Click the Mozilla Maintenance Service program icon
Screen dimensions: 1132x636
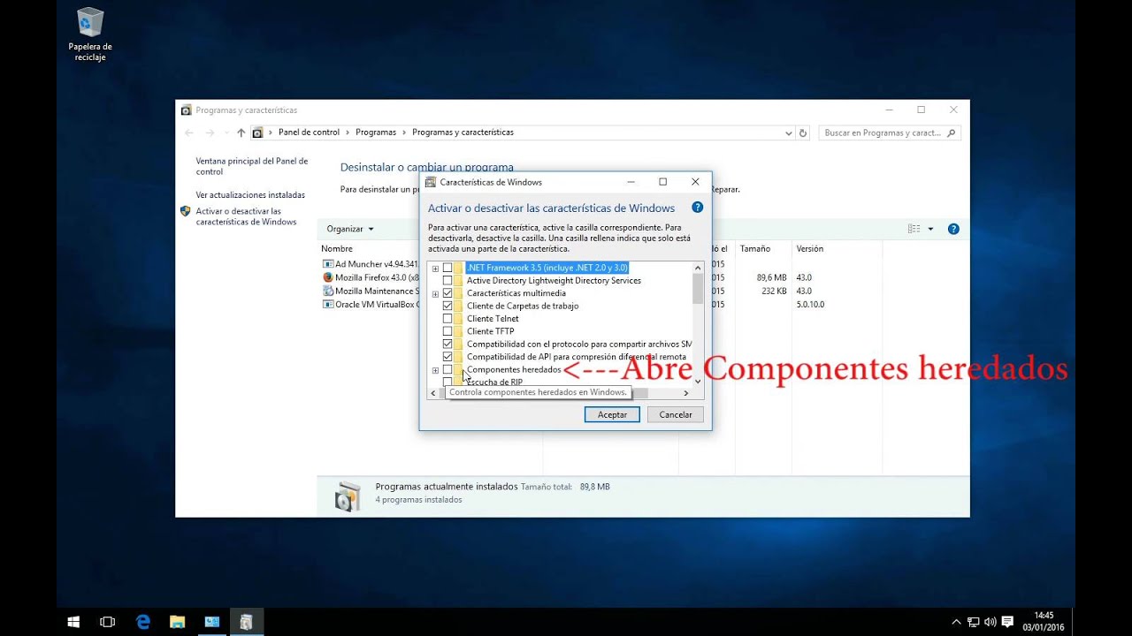(327, 291)
